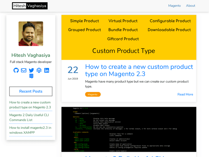This screenshot has height=157, width=209.
Task: Open the Twitter bird icon
Action: tap(31, 70)
